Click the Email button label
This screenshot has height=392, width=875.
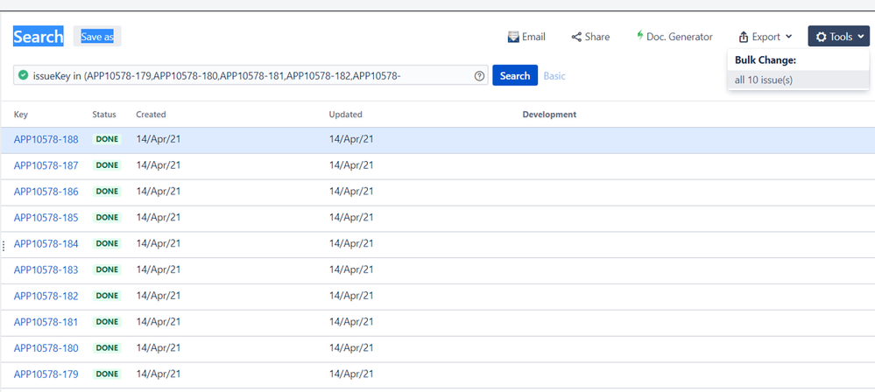(x=533, y=37)
